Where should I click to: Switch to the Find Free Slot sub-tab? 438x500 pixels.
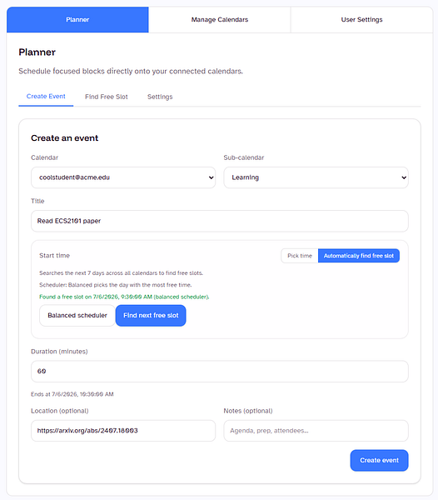coord(107,97)
